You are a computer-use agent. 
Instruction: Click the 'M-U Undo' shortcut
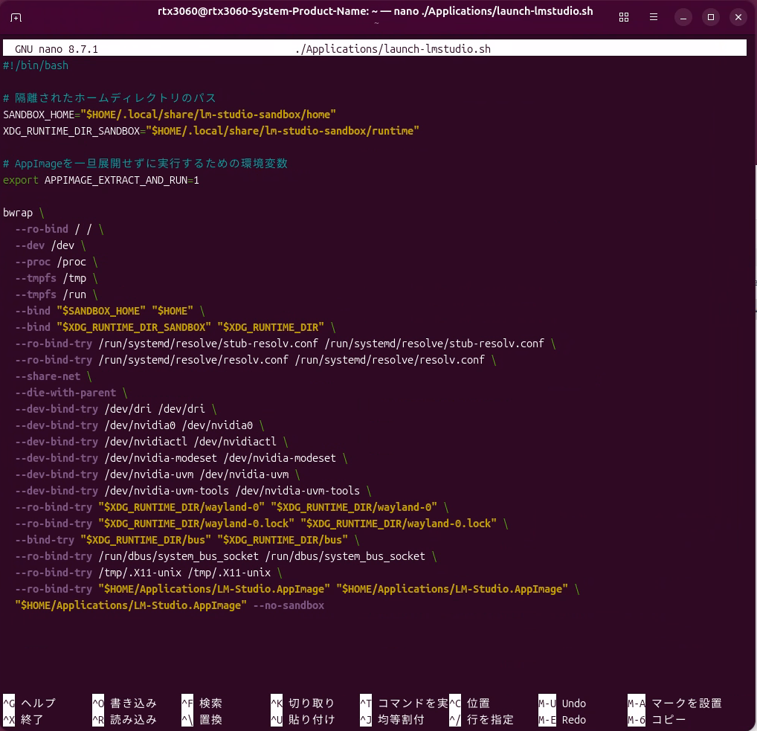coord(562,703)
